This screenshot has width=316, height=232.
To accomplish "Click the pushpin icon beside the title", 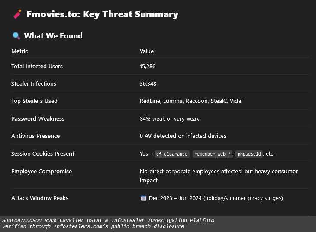I will (x=17, y=14).
